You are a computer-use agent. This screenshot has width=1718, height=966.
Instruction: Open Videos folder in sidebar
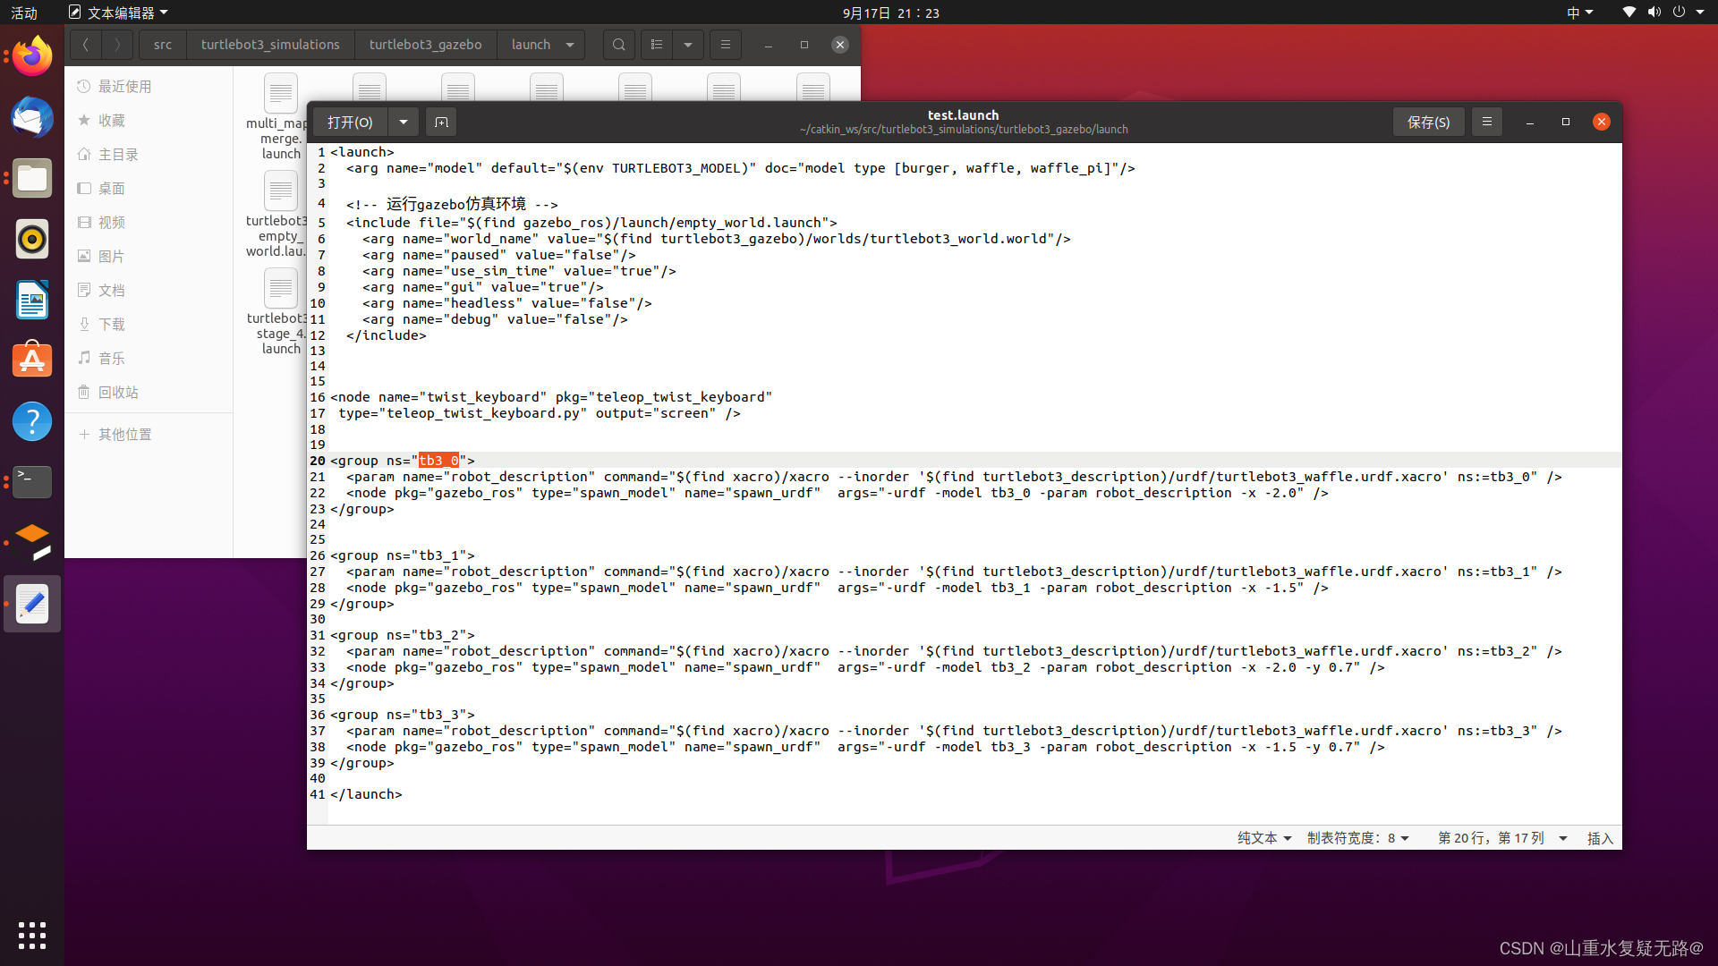[149, 223]
